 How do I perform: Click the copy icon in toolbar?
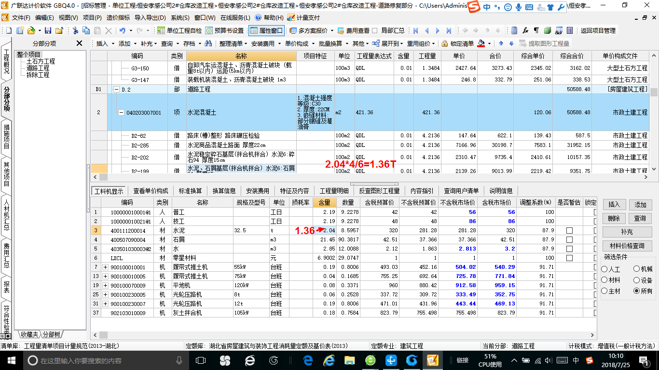pos(86,30)
